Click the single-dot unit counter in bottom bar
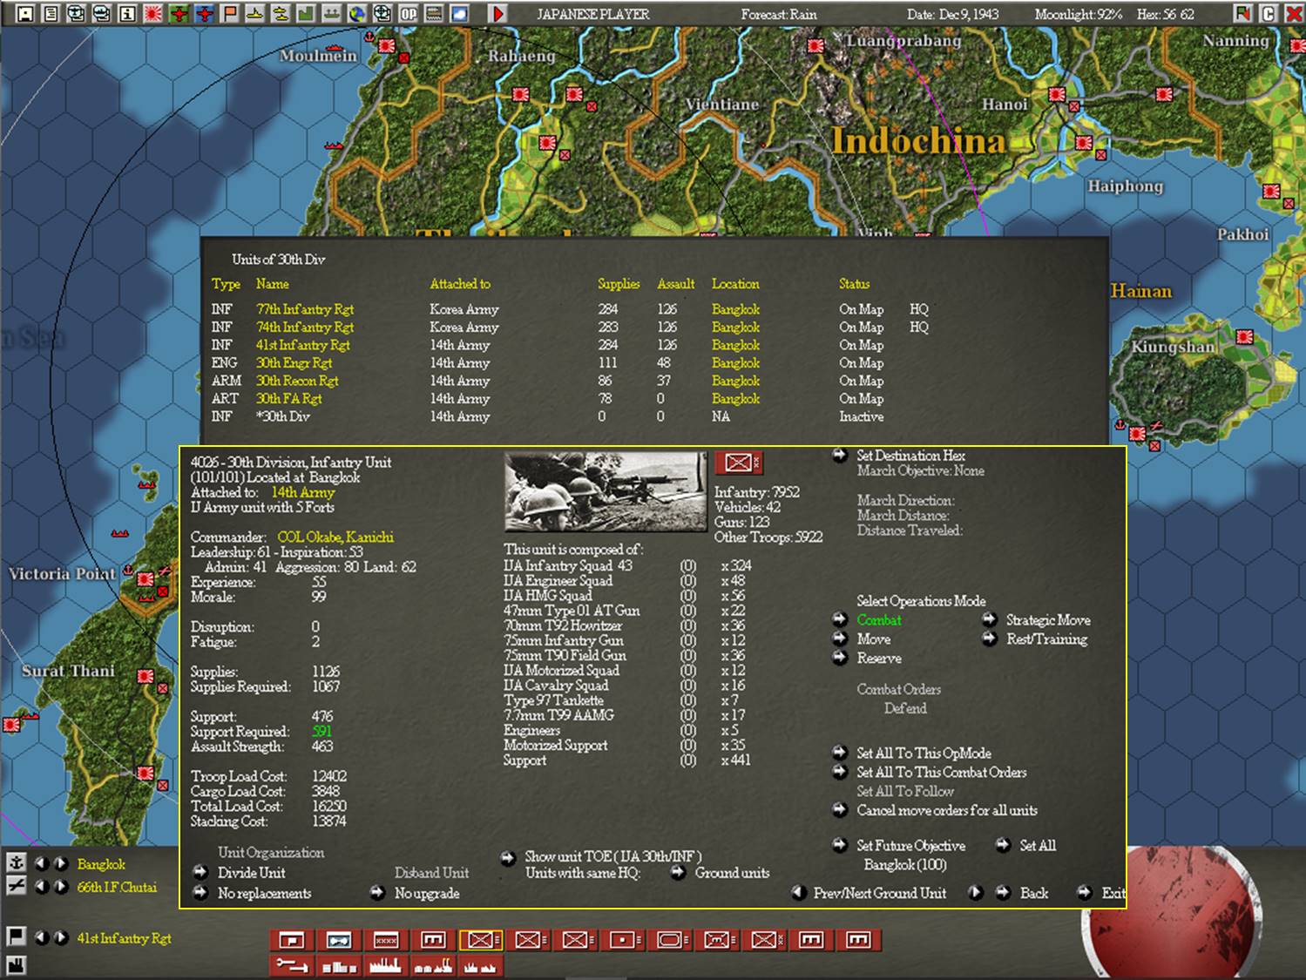The width and height of the screenshot is (1306, 980). (x=622, y=940)
